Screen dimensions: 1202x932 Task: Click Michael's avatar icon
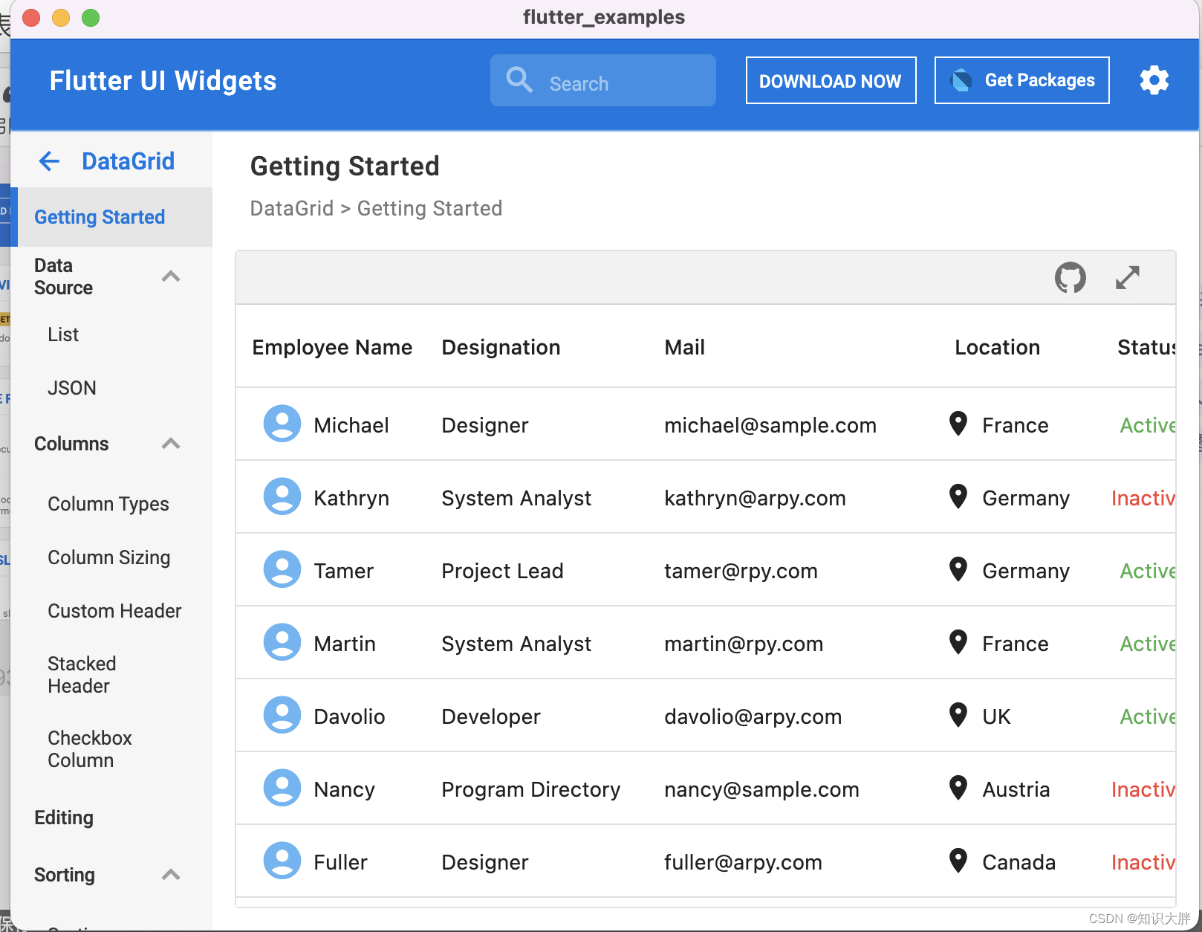(x=282, y=424)
